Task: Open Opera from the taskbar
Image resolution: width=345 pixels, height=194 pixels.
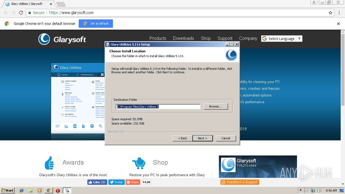Action: [58, 190]
